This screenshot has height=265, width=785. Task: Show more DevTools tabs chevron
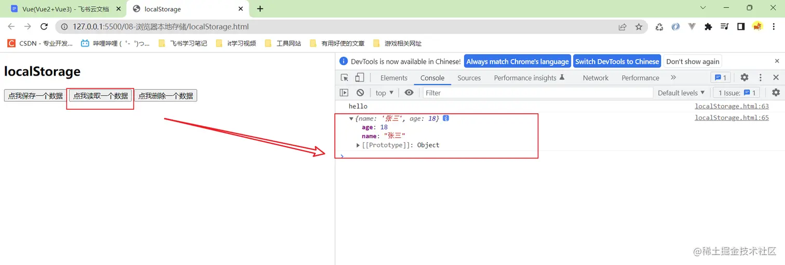[673, 78]
